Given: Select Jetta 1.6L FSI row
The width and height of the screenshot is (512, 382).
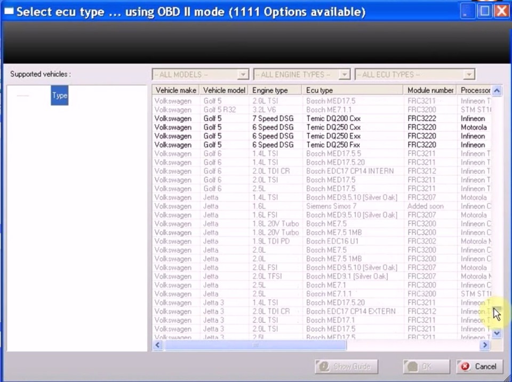Looking at the screenshot, I should [x=322, y=215].
